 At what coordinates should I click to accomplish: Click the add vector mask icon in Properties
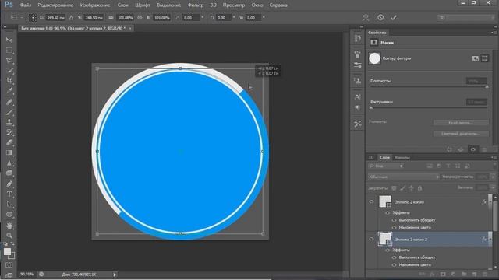[x=485, y=58]
